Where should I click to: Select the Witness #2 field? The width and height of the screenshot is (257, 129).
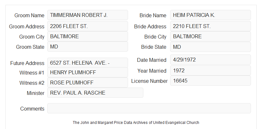(87, 82)
